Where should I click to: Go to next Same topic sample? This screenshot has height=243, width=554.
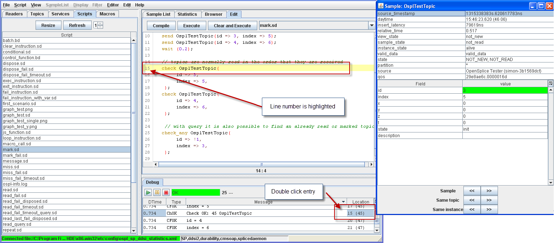(x=489, y=200)
